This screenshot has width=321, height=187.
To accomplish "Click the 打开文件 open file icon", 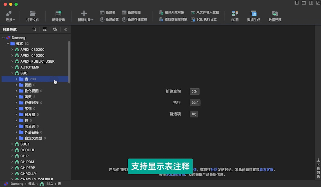I will click(33, 14).
